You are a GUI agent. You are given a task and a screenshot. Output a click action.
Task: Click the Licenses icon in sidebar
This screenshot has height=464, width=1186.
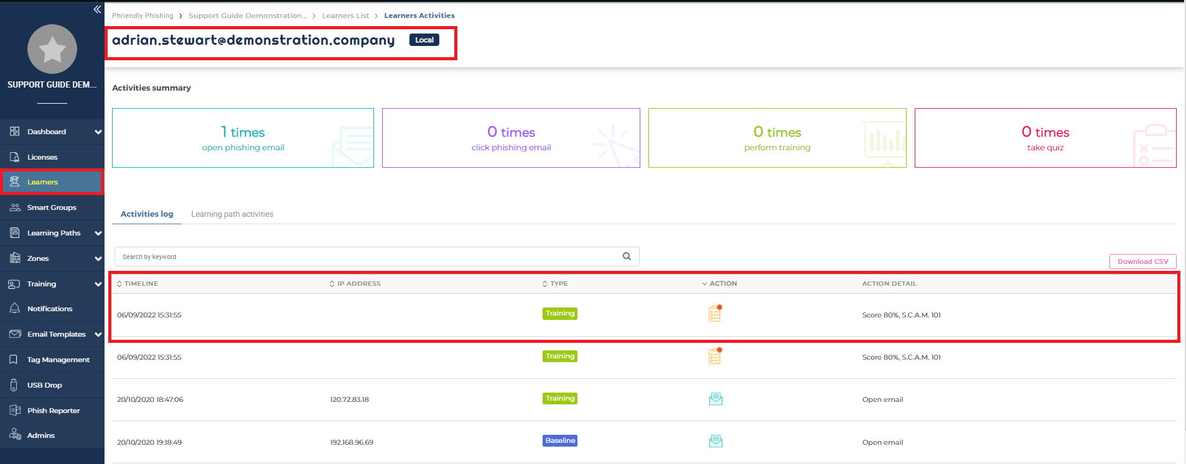pyautogui.click(x=15, y=157)
